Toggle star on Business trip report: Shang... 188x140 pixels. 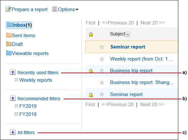[102, 82]
